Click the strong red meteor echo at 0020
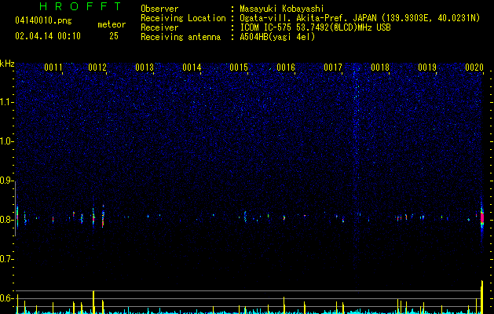The height and width of the screenshot is (314, 494). (x=481, y=218)
